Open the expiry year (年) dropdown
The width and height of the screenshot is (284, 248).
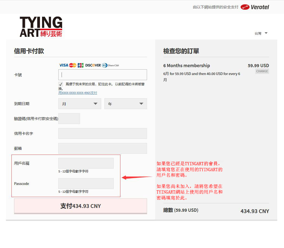click(126, 104)
